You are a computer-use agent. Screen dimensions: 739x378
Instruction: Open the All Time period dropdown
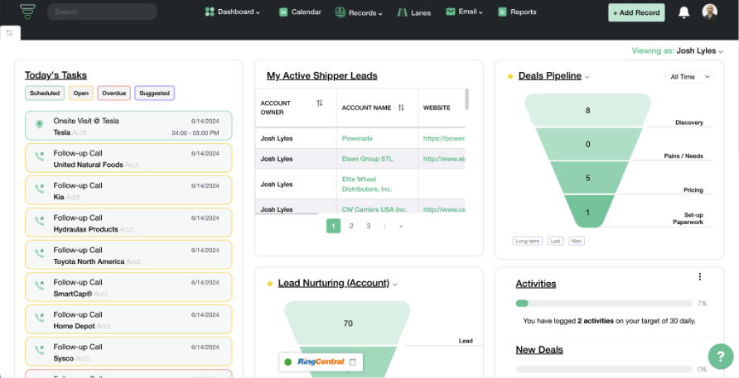pyautogui.click(x=688, y=77)
